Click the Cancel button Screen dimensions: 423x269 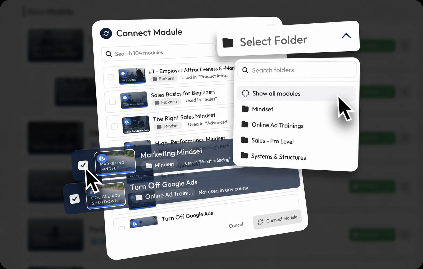coord(236,225)
